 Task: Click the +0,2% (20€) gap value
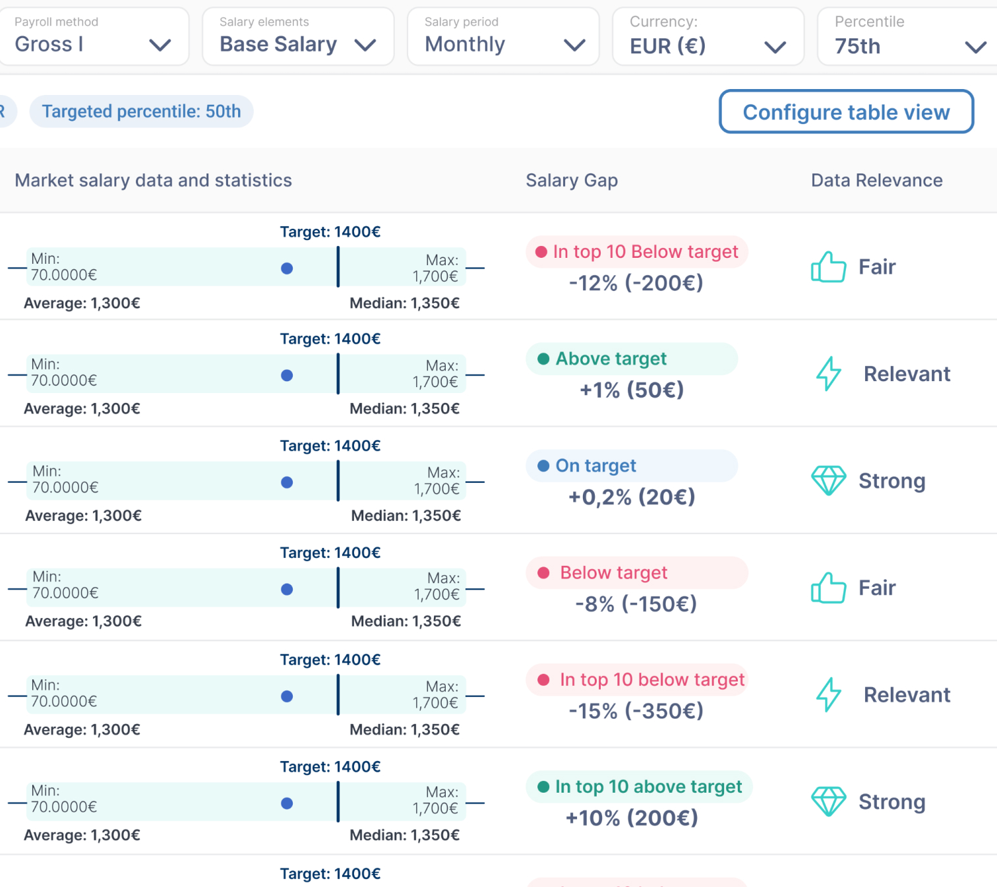point(632,497)
